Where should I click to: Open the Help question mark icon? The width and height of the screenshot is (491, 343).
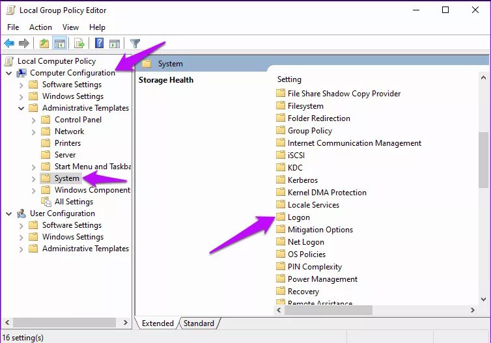coord(99,43)
